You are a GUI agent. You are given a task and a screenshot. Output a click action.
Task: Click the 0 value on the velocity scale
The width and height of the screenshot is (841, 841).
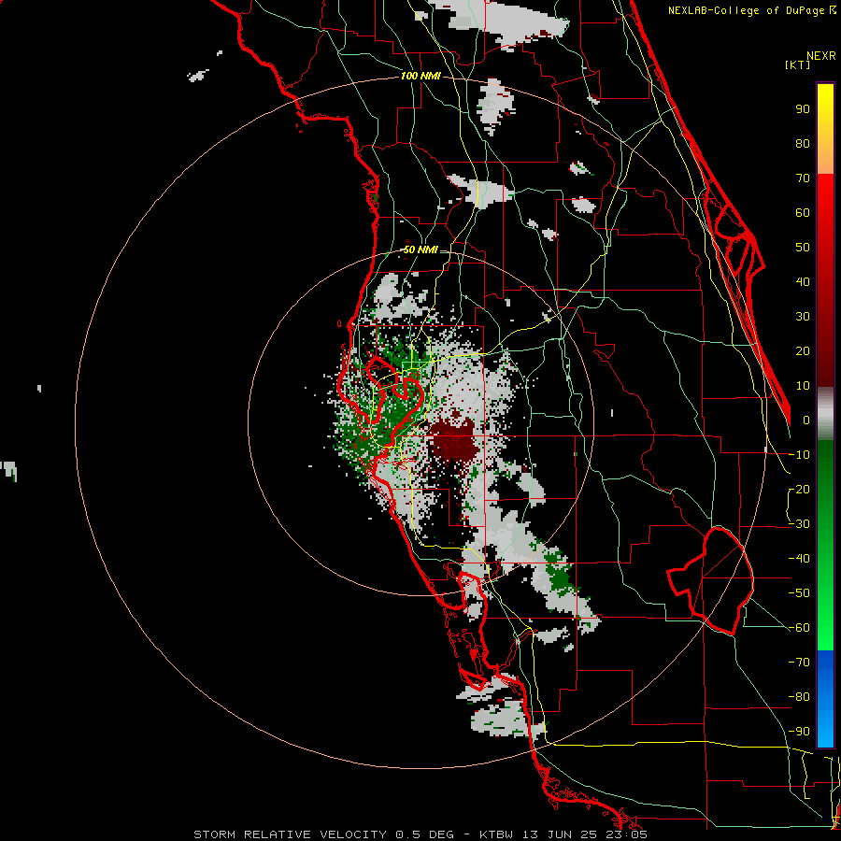click(x=806, y=420)
